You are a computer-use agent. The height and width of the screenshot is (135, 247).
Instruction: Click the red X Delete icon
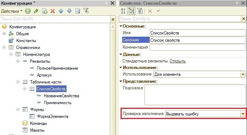click(53, 11)
